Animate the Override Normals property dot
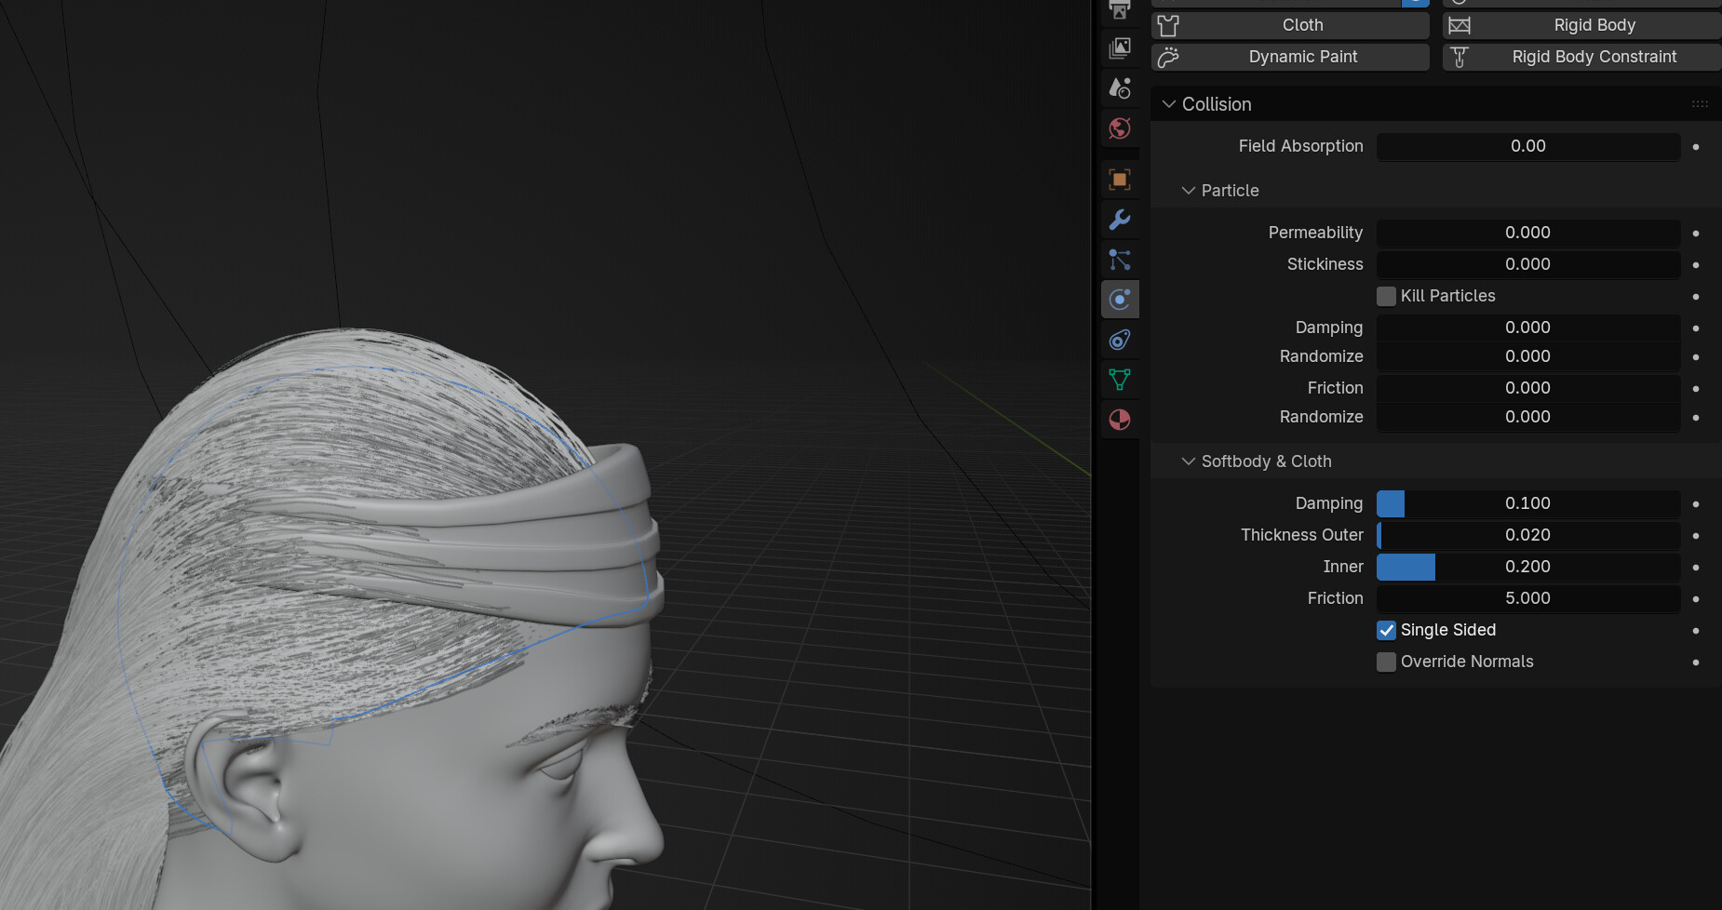The image size is (1722, 910). tap(1696, 662)
